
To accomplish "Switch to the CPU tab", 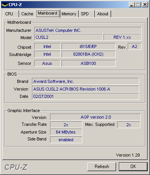I will tap(11, 14).
